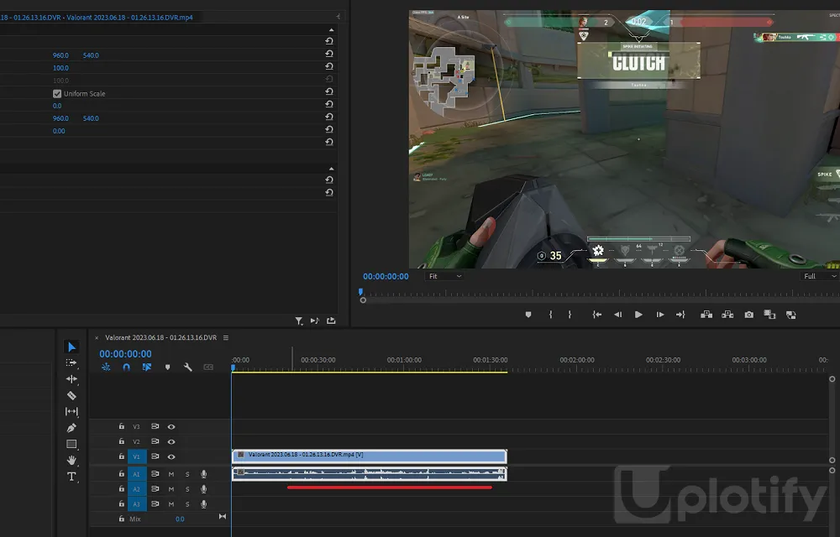Select the Razor tool
The image size is (840, 537).
[x=71, y=396]
